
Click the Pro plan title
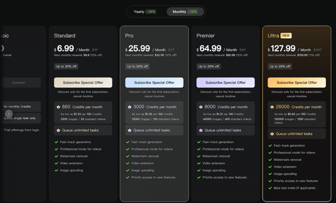129,36
